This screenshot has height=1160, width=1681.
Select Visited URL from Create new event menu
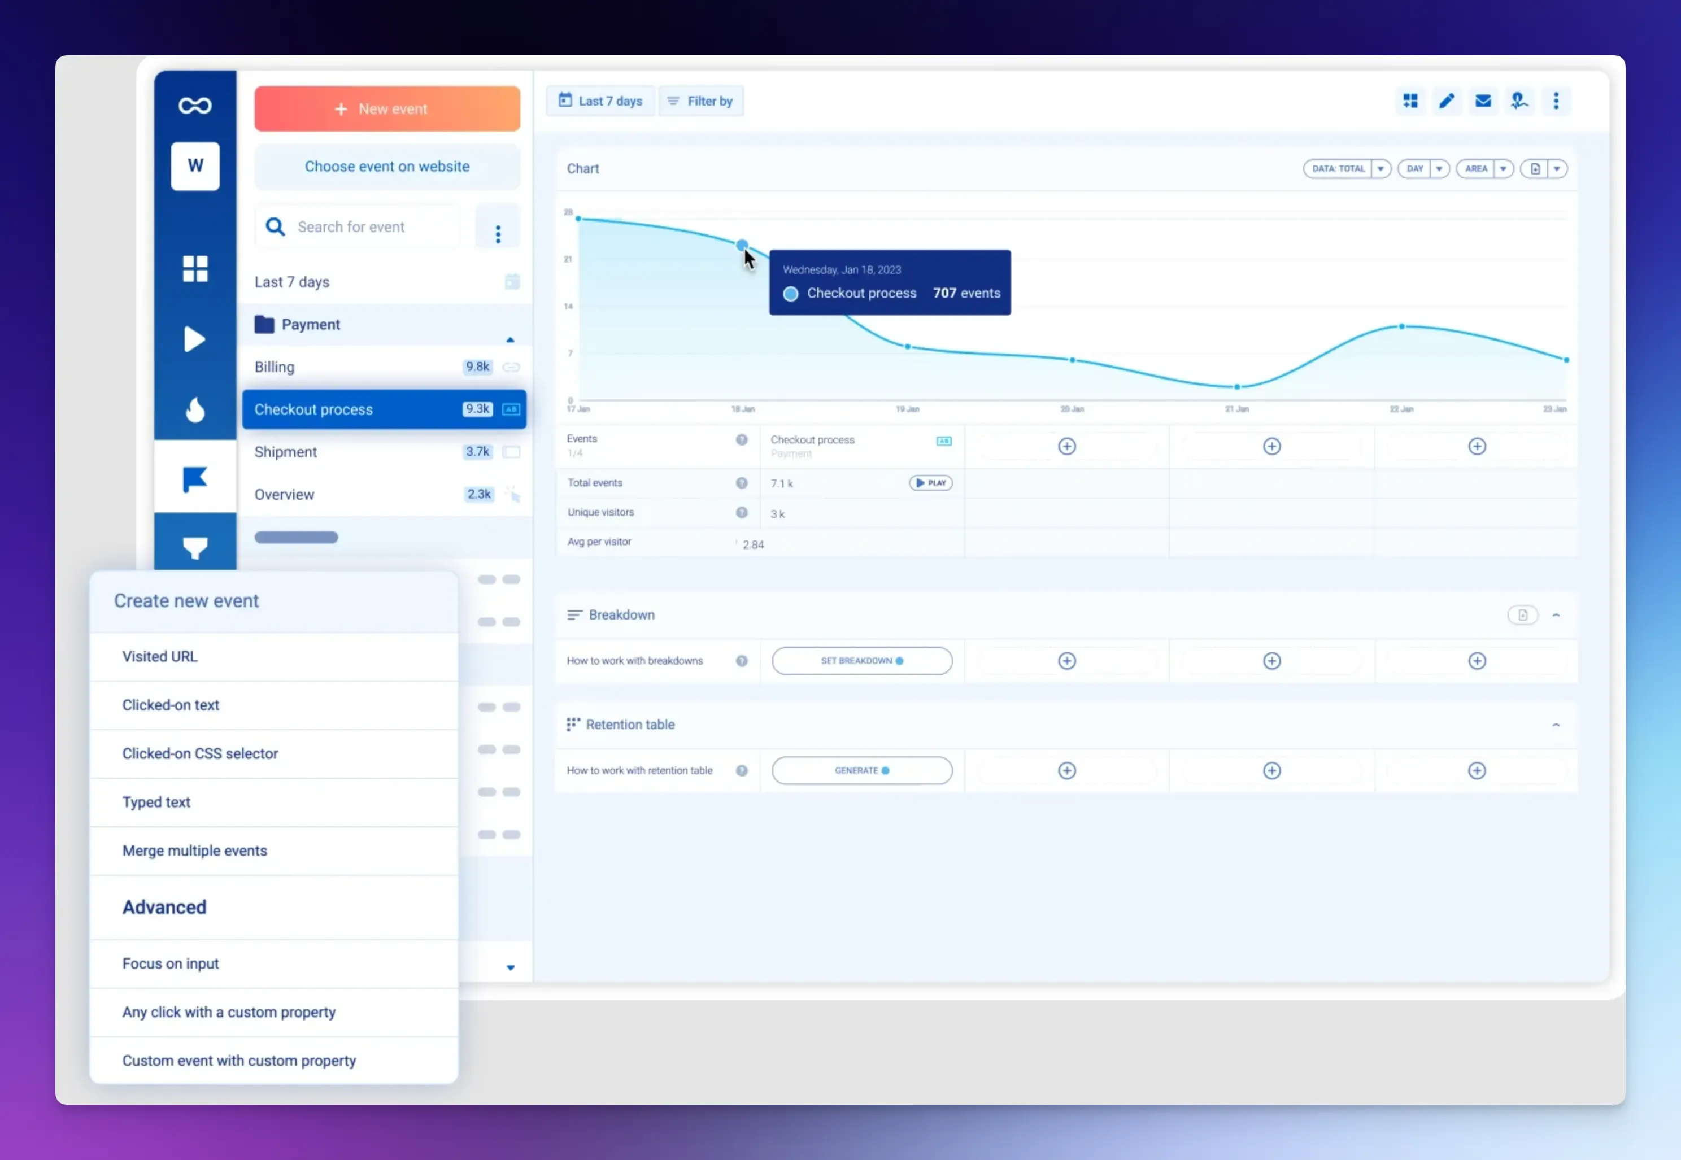(160, 656)
